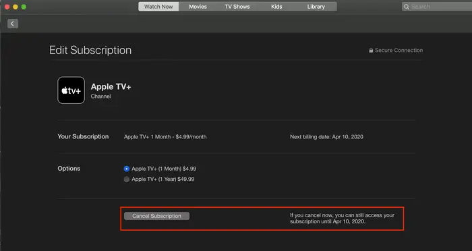Screen dimensions: 472x251
Task: Click the magnifier icon in the search box
Action: tap(407, 7)
